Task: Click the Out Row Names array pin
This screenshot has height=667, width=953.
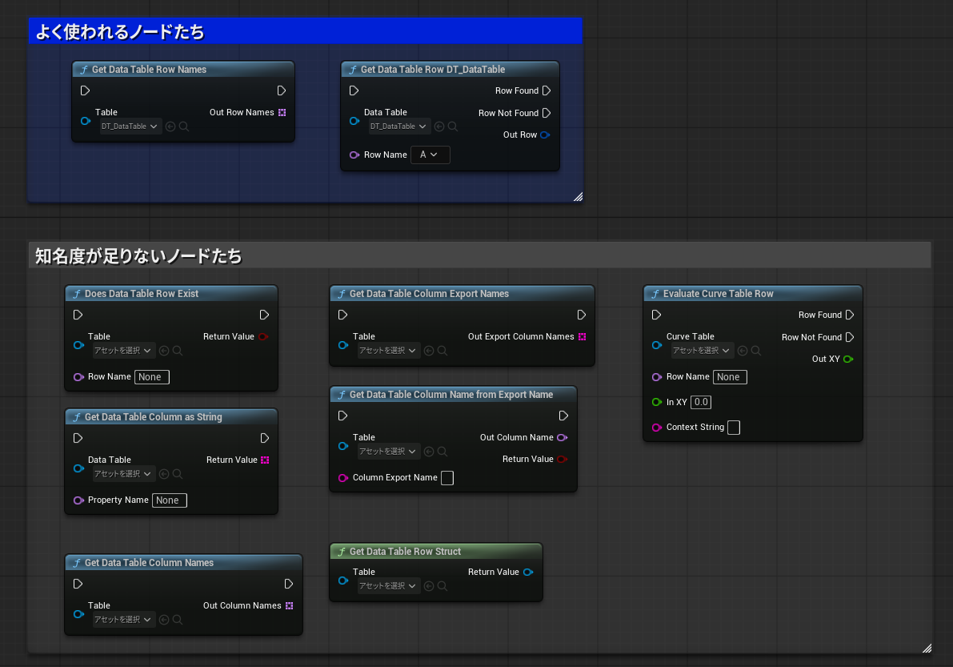Action: click(282, 112)
